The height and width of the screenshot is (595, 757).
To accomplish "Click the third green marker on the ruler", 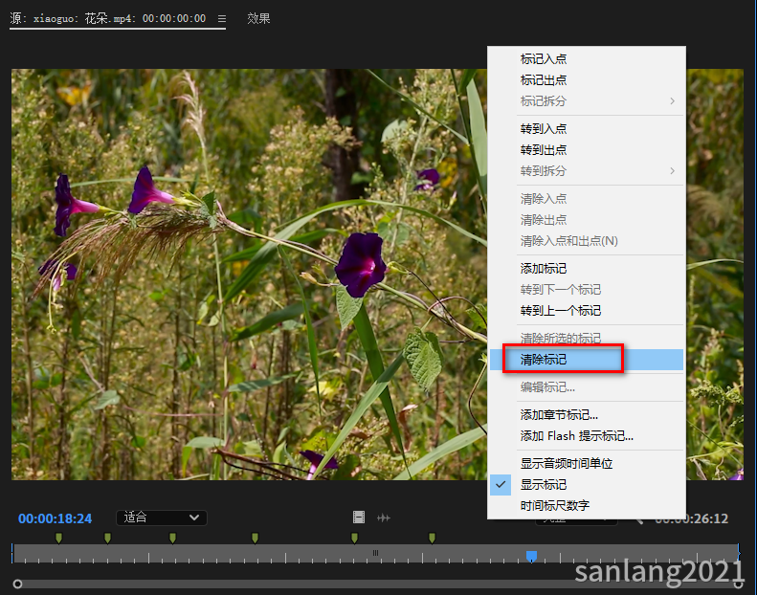I will pos(172,538).
